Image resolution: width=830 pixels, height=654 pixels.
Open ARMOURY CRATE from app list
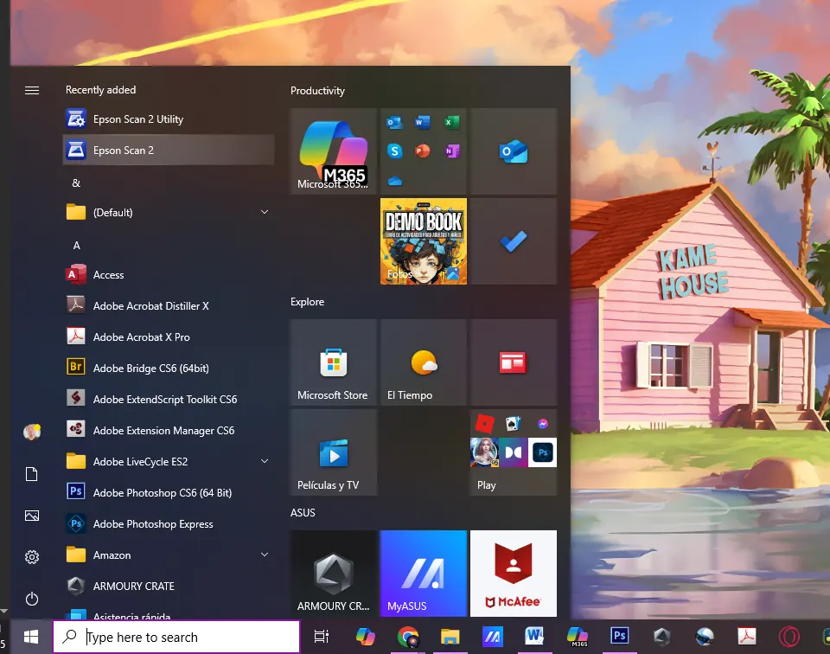point(169,587)
